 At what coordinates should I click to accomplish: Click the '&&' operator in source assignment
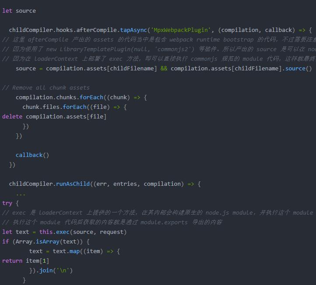pos(164,69)
